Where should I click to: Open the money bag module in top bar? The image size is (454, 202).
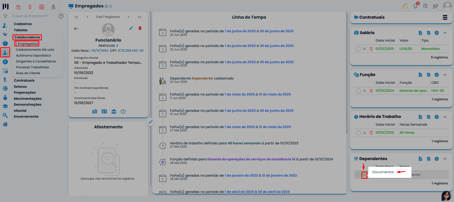[53, 7]
